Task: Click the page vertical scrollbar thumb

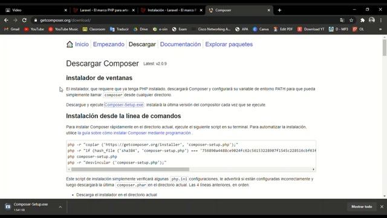Action: pyautogui.click(x=385, y=47)
